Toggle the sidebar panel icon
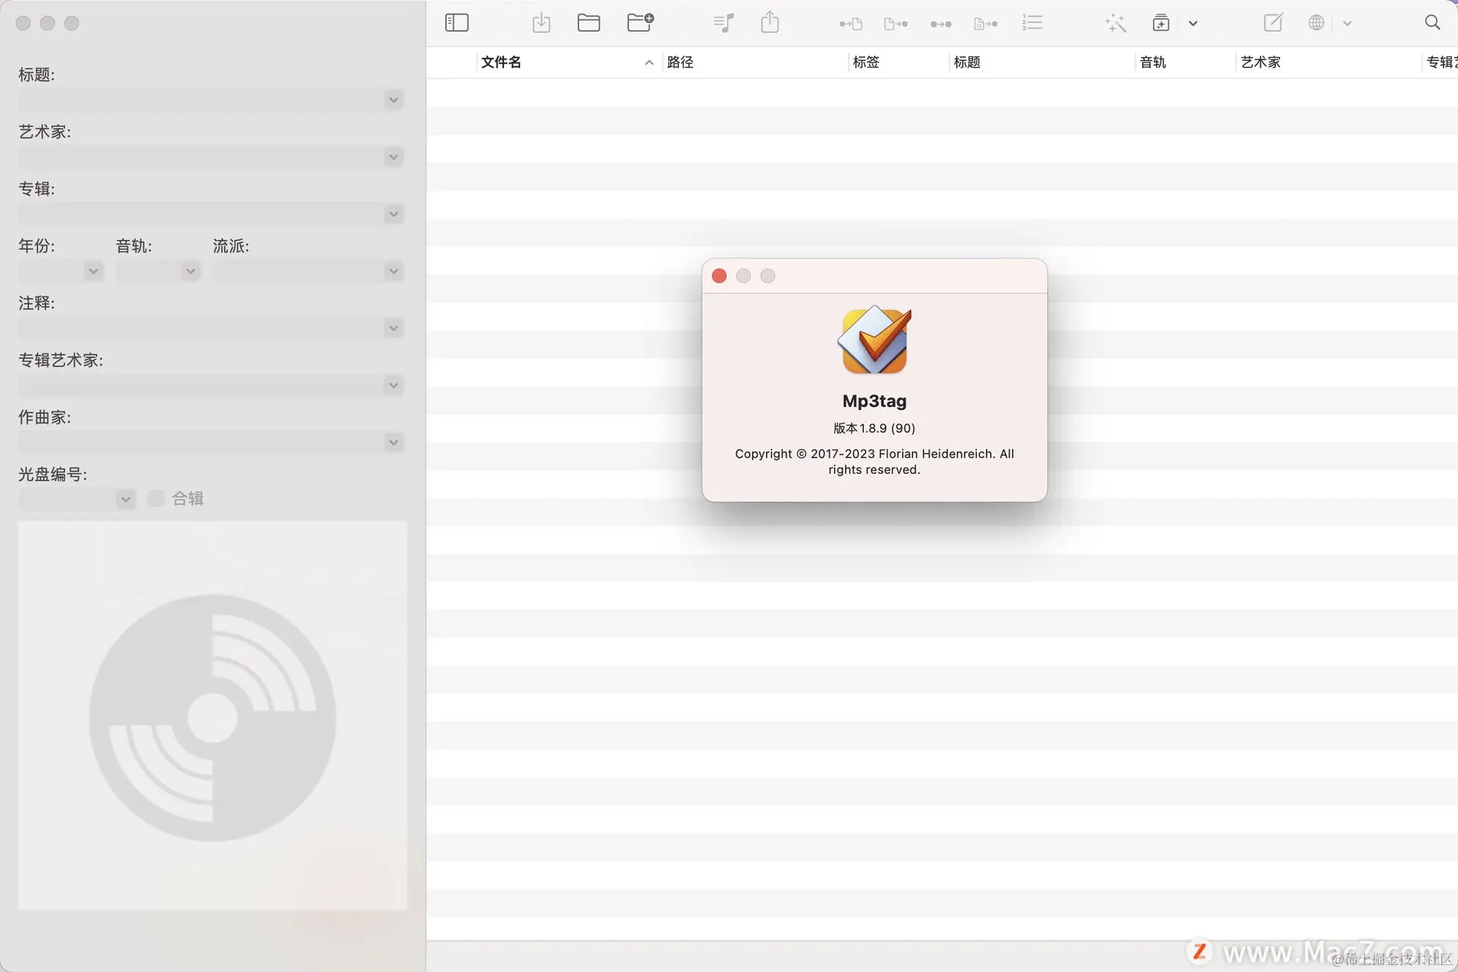The width and height of the screenshot is (1458, 972). click(456, 23)
